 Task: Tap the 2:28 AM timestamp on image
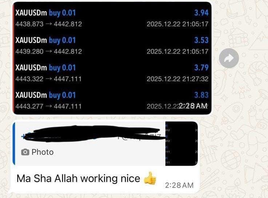[193, 106]
